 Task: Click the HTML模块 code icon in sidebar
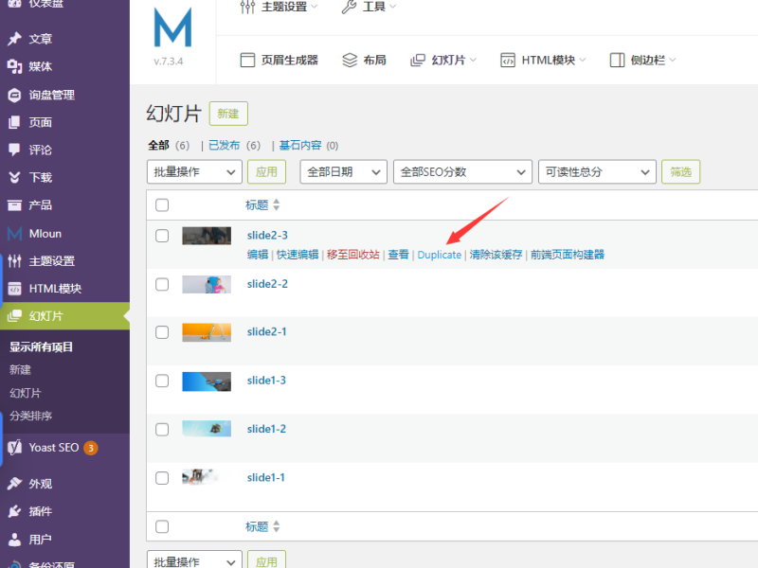pyautogui.click(x=14, y=289)
